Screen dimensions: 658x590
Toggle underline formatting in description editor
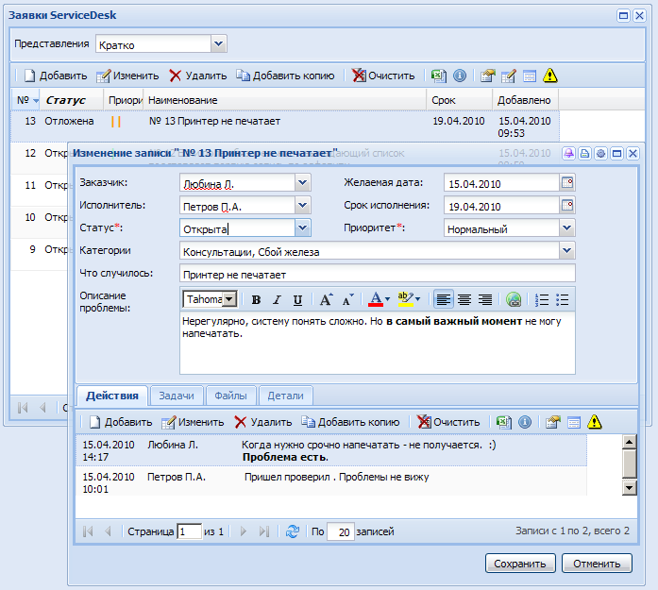(297, 300)
